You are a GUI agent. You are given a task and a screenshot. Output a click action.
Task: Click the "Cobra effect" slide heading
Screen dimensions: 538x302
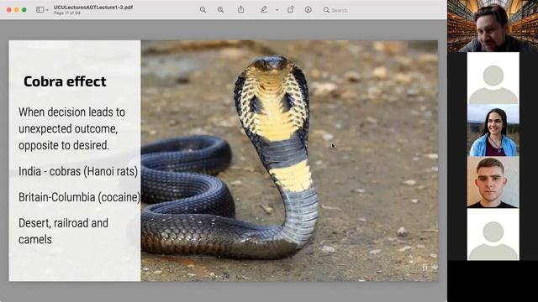(x=65, y=81)
